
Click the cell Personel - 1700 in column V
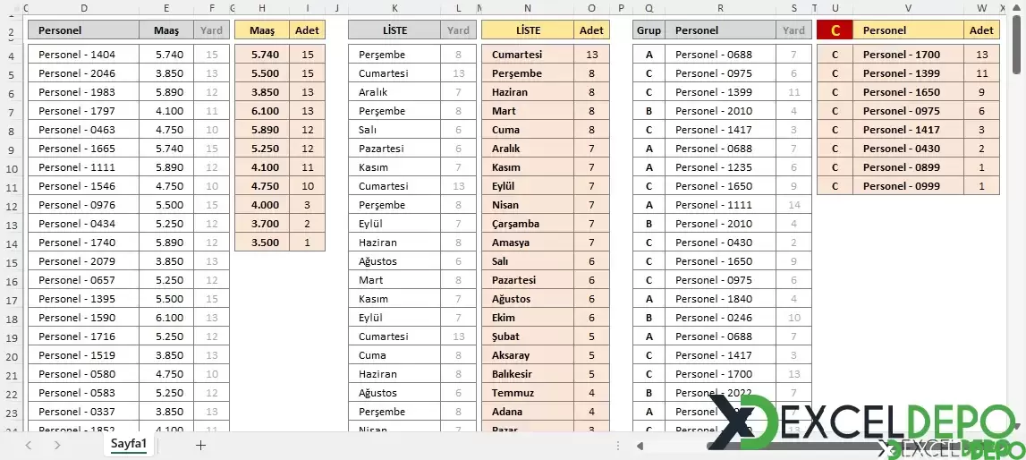pyautogui.click(x=908, y=55)
